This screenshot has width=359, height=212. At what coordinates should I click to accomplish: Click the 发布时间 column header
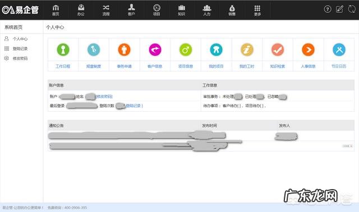tap(209, 125)
